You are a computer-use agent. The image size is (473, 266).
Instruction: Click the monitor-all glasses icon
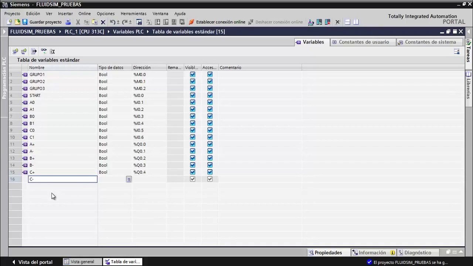44,51
